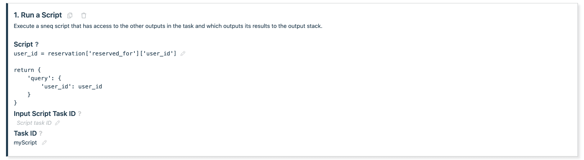Click the "Script task ID" placeholder field
584x160 pixels.
point(34,123)
